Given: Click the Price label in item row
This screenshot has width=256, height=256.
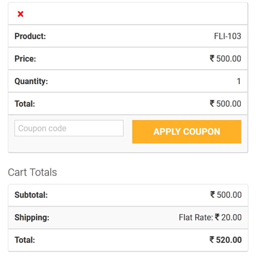Looking at the screenshot, I should pyautogui.click(x=25, y=59).
